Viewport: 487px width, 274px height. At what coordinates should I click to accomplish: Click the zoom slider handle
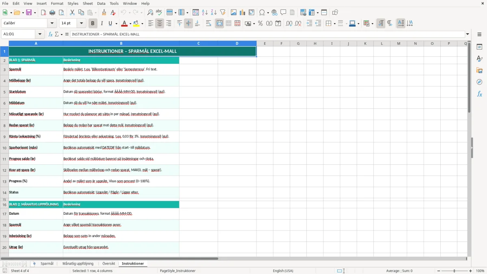click(x=455, y=271)
